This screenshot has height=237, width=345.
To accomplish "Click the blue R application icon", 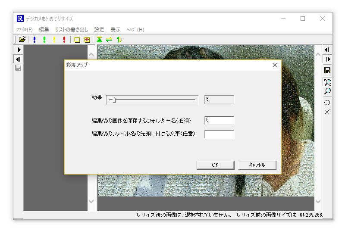I will 20,19.
